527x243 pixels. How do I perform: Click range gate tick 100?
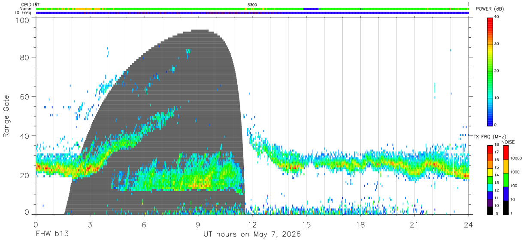click(22, 20)
